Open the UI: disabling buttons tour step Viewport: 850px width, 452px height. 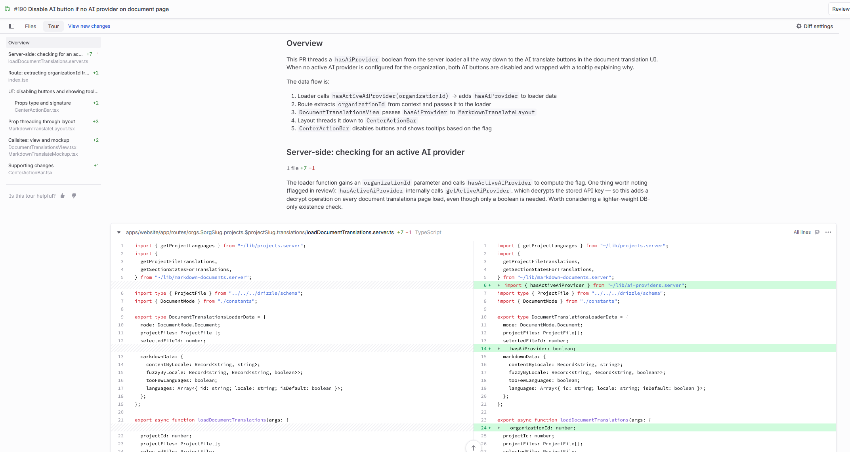(x=53, y=92)
